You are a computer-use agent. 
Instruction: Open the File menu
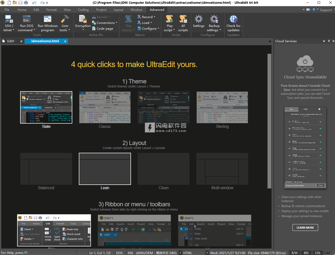[x=7, y=10]
